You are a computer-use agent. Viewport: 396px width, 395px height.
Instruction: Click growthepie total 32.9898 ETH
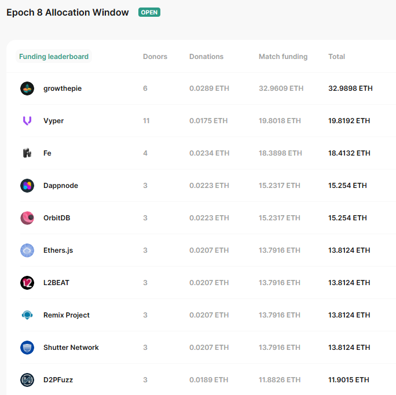pyautogui.click(x=350, y=88)
